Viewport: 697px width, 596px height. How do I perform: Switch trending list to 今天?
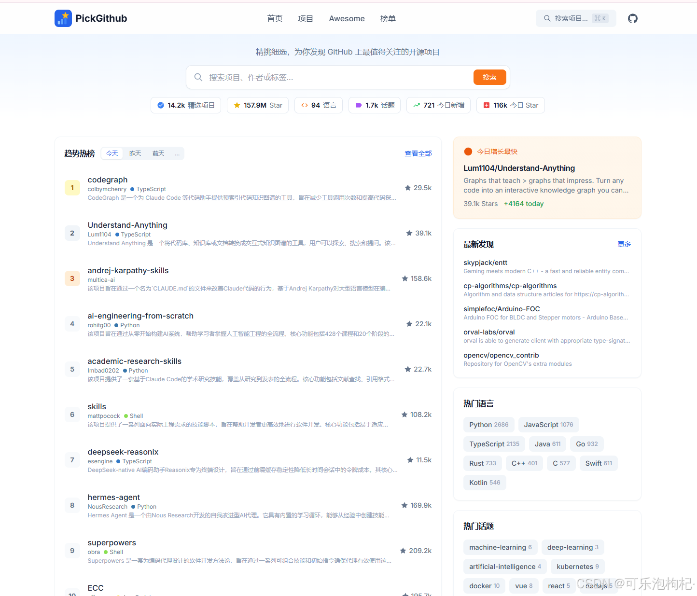coord(112,153)
